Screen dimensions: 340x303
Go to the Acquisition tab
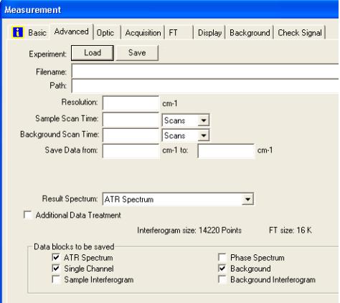(x=143, y=33)
